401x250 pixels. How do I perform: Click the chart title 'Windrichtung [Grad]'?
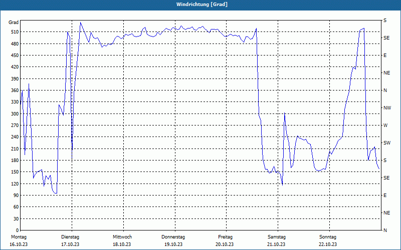(202, 4)
